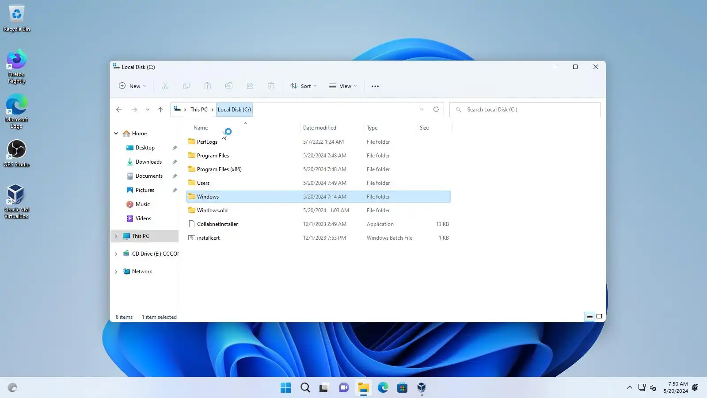Expand This PC in navigation pane
The height and width of the screenshot is (398, 707).
[116, 236]
